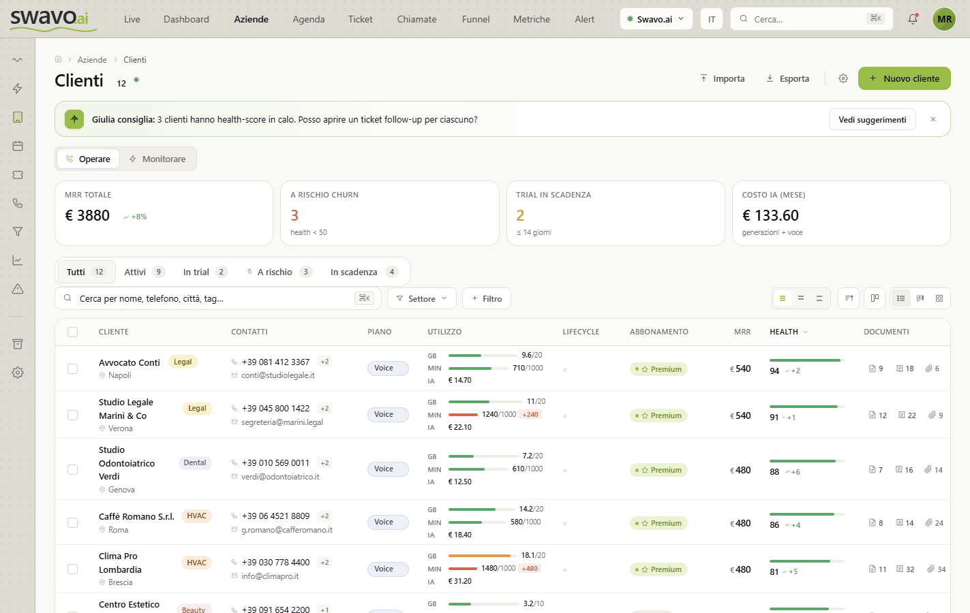
Task: Expand +2 contacts for Caffè Romano
Action: 325,516
